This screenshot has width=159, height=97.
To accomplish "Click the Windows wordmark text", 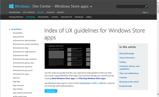I will [x=22, y=6].
